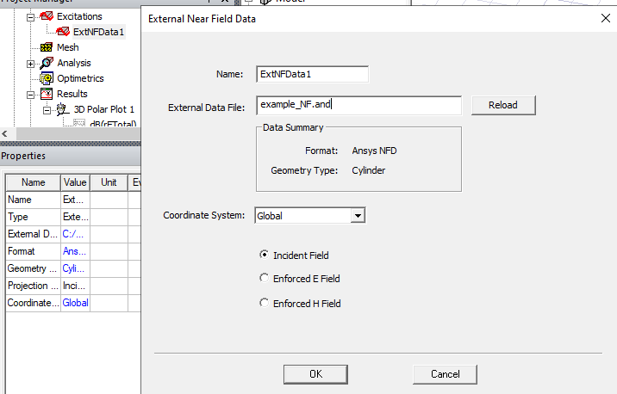This screenshot has height=394, width=617.
Task: Select the ExtNFData1 tree item label
Action: (99, 32)
